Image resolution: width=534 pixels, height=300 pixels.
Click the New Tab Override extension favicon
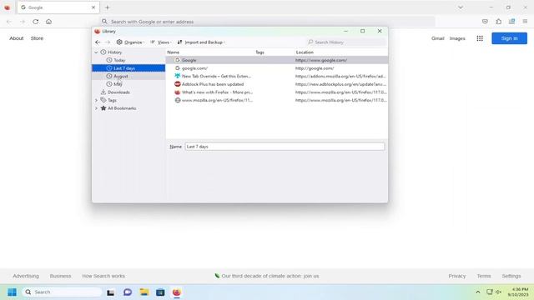[178, 76]
